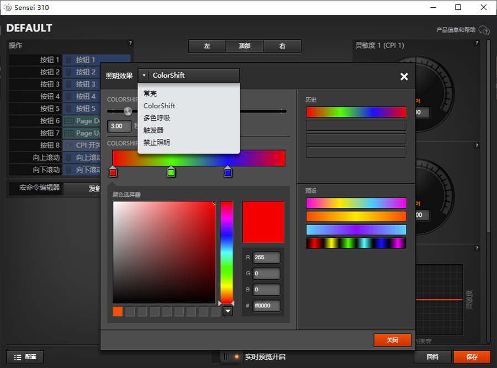This screenshot has width=497, height=368.
Task: Click the hex color code field
Action: point(266,306)
